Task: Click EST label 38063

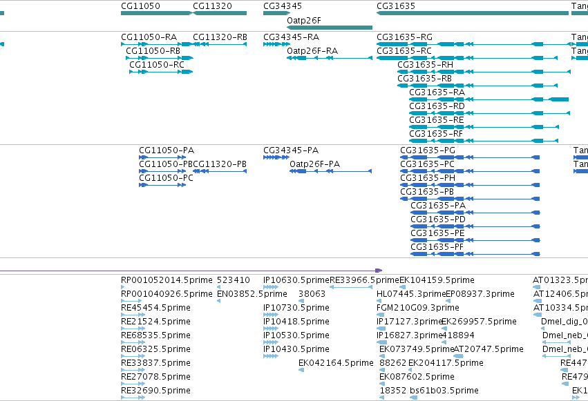Action: 312,294
